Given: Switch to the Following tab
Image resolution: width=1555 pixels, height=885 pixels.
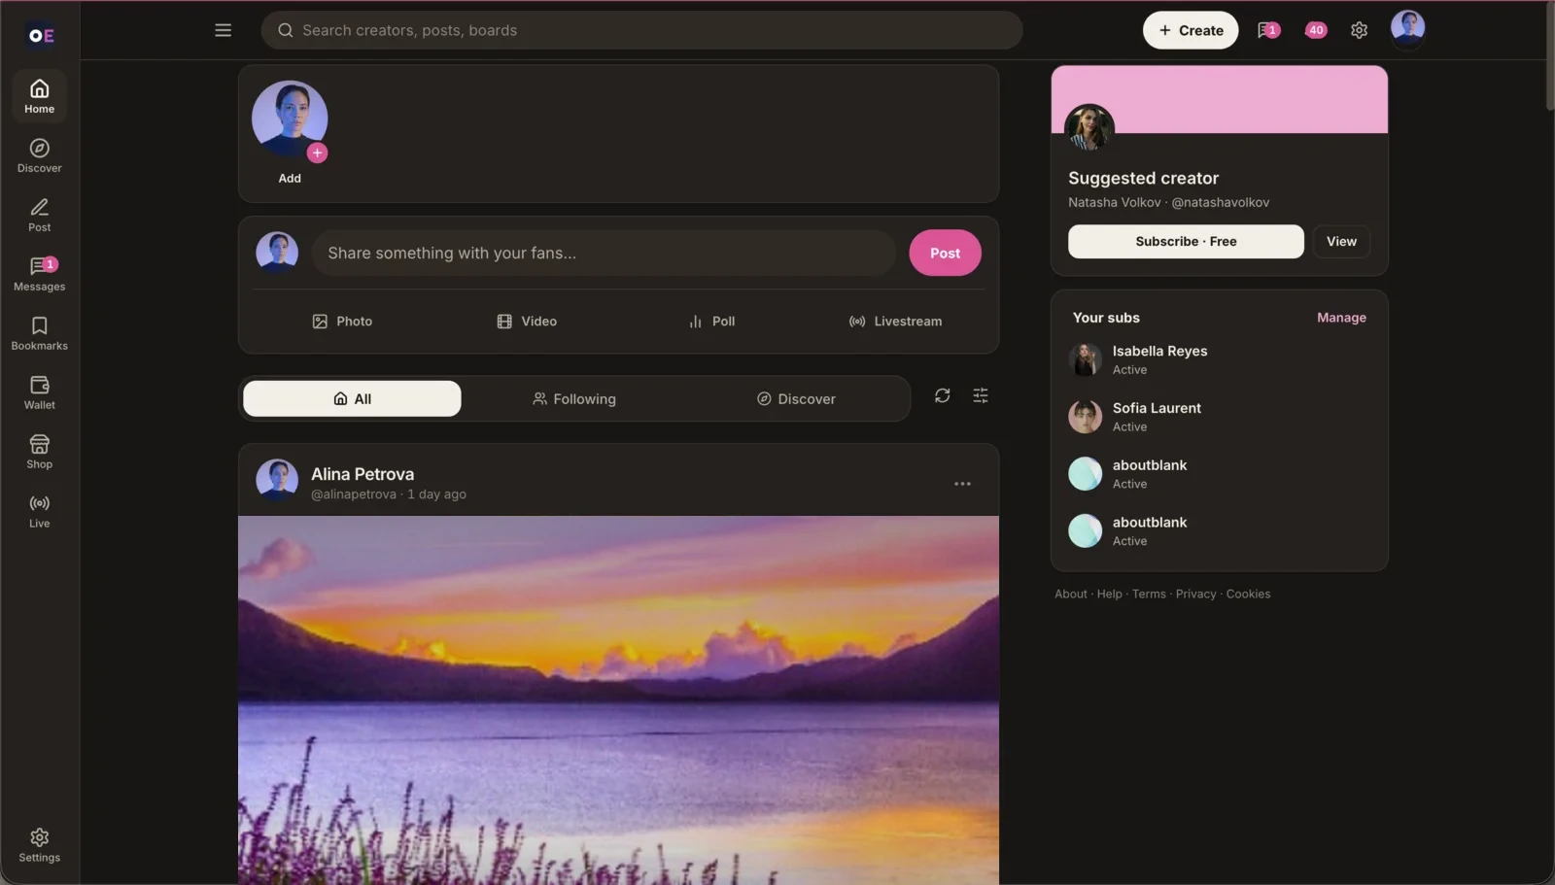Looking at the screenshot, I should (573, 398).
